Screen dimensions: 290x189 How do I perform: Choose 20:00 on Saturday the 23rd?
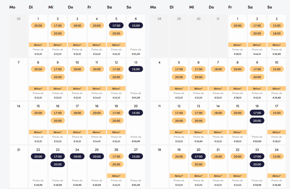click(x=257, y=164)
